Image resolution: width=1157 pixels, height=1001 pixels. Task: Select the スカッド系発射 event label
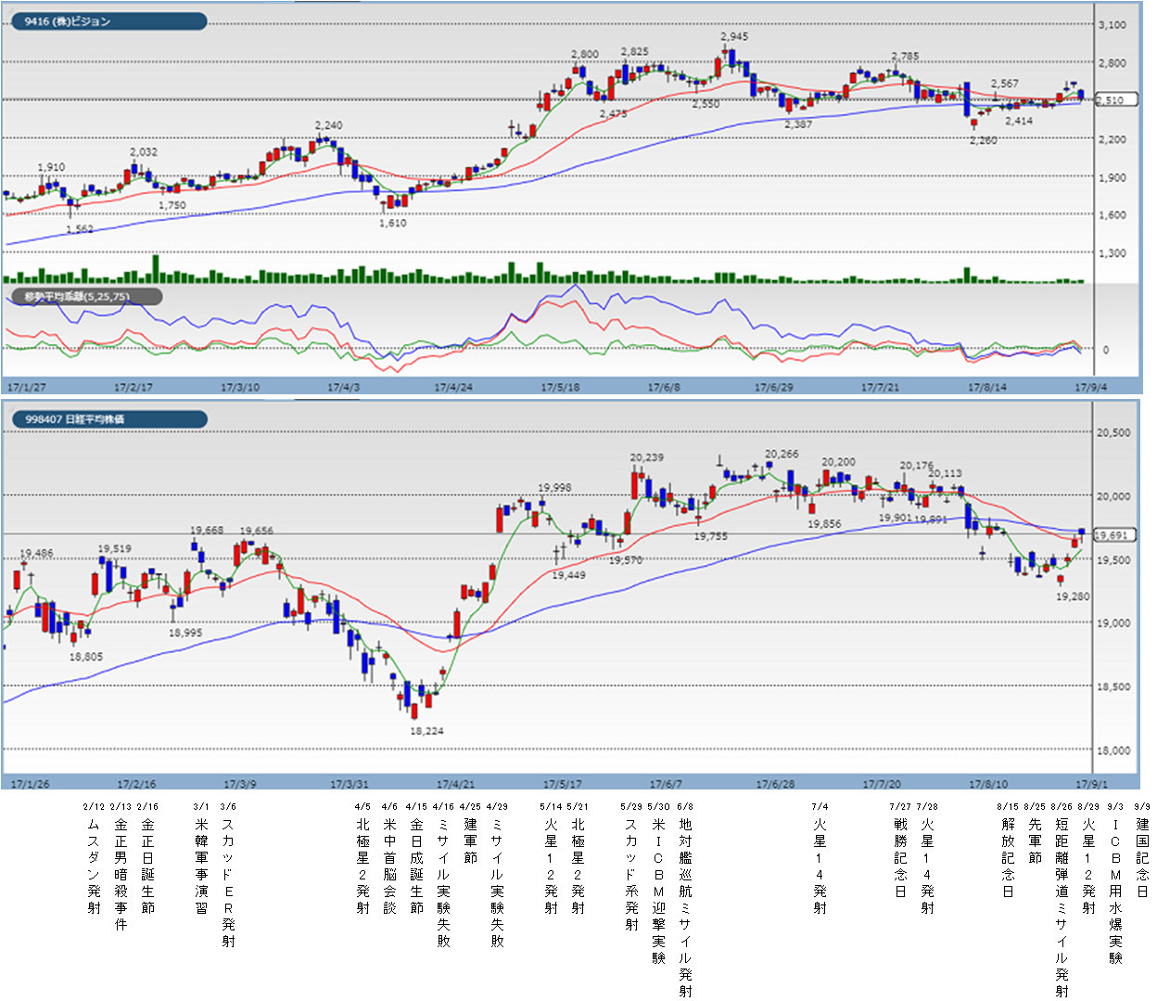click(x=631, y=875)
